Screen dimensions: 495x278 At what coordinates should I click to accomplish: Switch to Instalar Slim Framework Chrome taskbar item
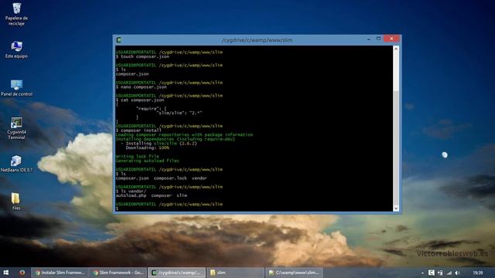coord(60,273)
